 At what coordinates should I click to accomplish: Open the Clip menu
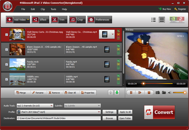point(43,9)
